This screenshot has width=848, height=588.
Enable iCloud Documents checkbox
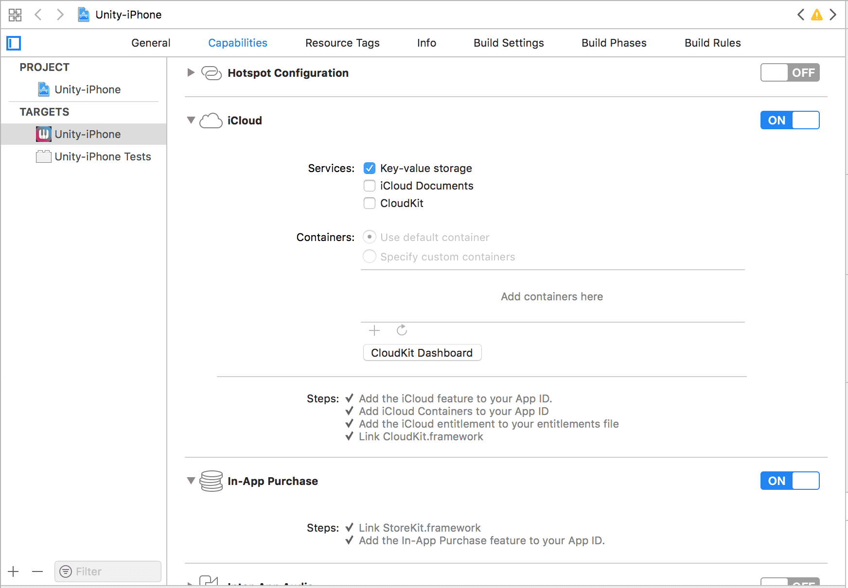click(370, 186)
